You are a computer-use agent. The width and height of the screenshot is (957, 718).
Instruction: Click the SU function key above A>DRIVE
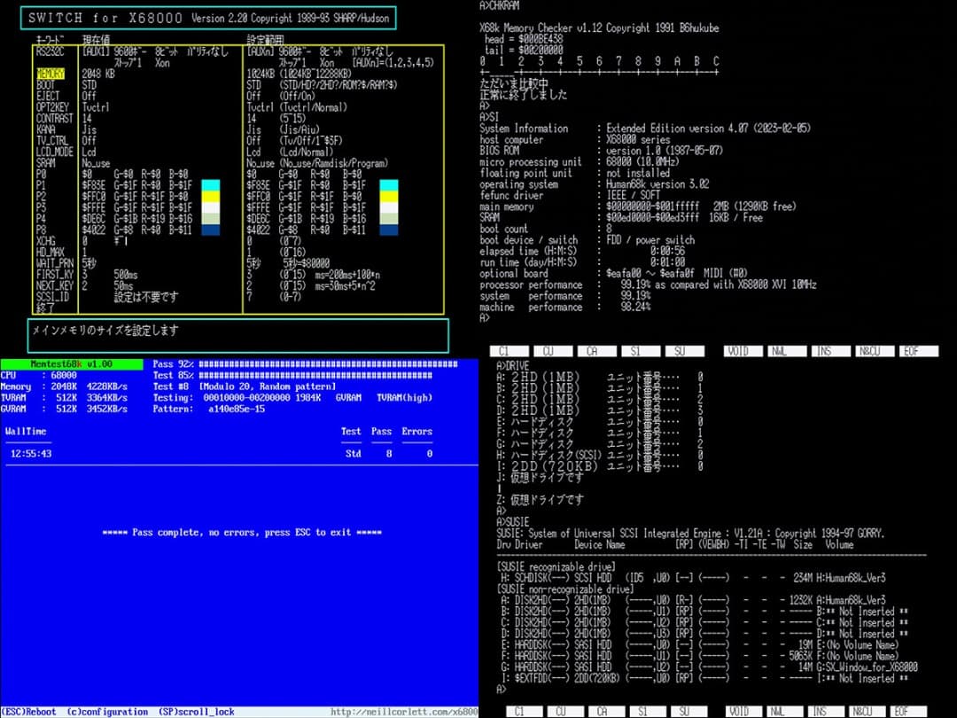click(x=685, y=351)
